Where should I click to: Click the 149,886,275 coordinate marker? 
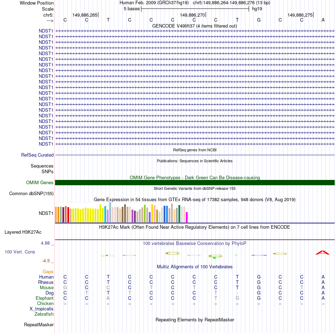click(300, 15)
